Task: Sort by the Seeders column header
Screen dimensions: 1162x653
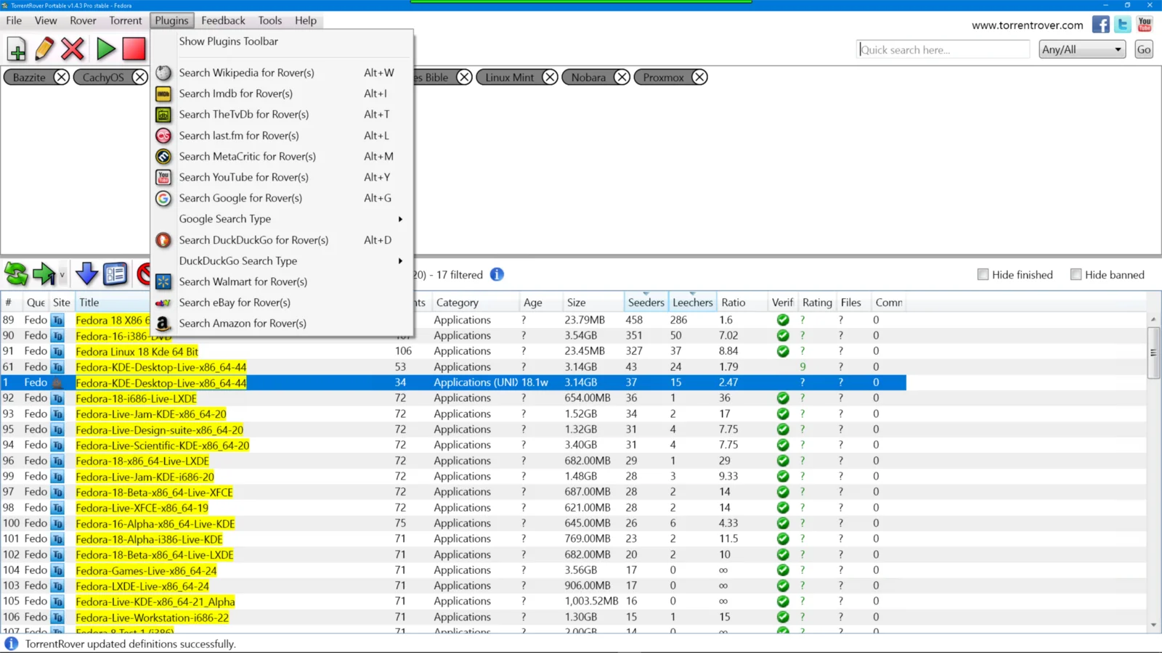Action: click(646, 303)
